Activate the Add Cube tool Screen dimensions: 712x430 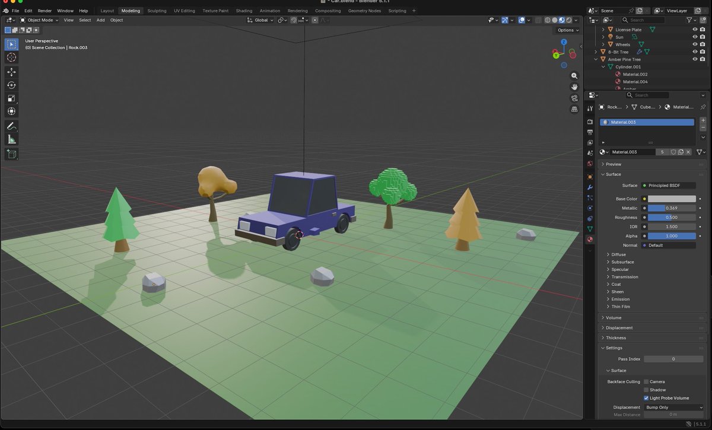(x=11, y=154)
